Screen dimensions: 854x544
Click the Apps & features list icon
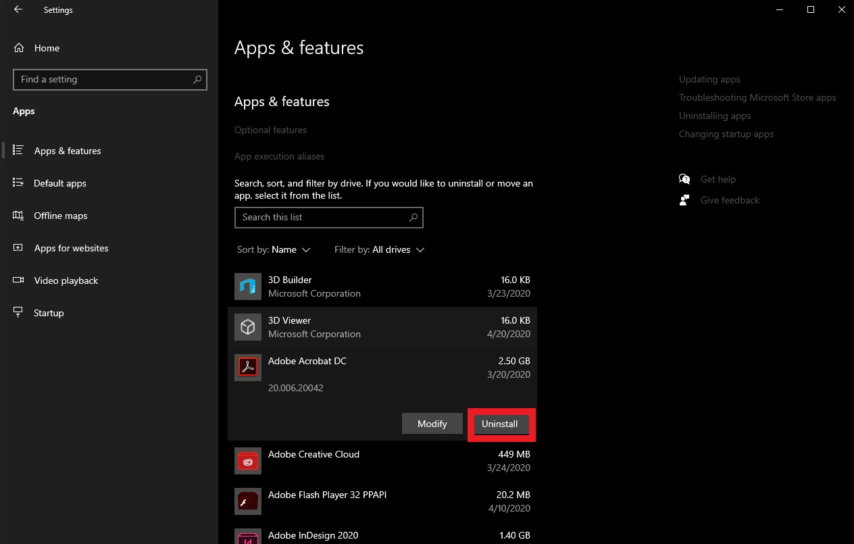point(19,150)
